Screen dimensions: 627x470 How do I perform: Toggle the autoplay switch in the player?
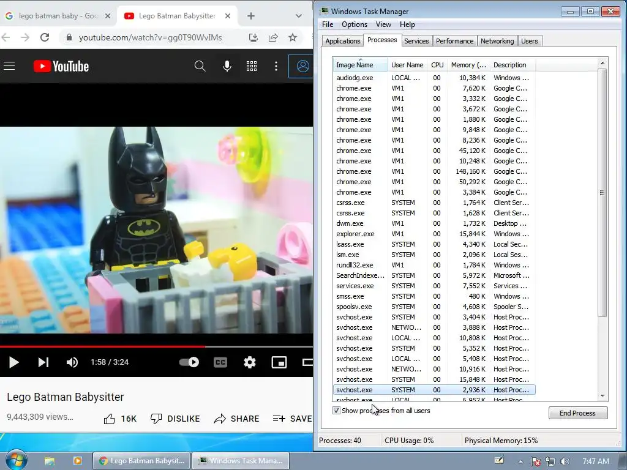click(189, 362)
